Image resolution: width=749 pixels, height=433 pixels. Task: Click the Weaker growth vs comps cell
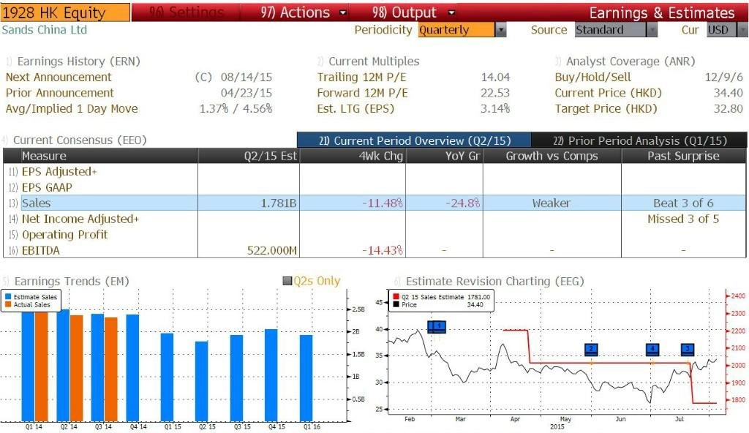click(x=552, y=203)
